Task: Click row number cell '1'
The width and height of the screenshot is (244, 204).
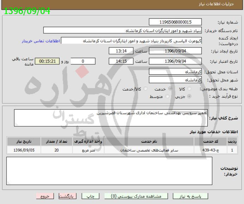Action: 232,150
